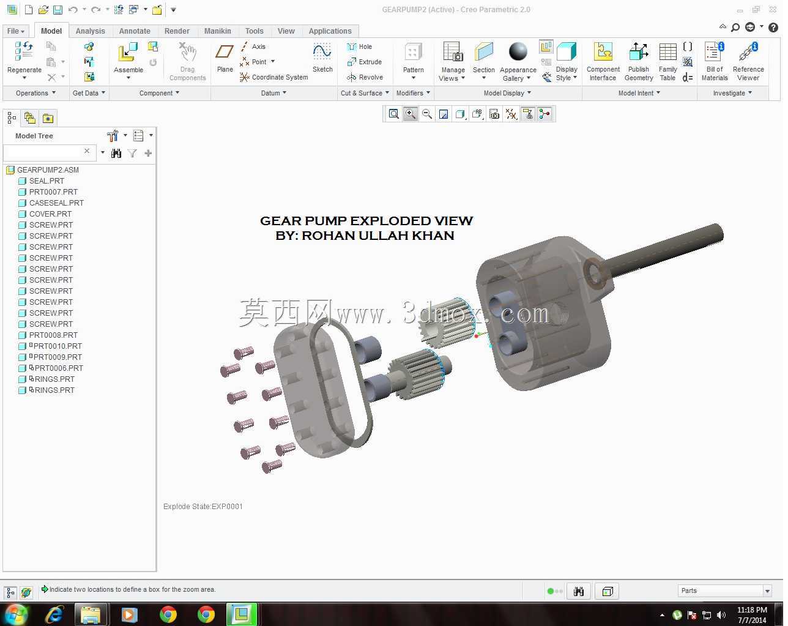Toggle datum axis display in graphics toolbar

(511, 114)
